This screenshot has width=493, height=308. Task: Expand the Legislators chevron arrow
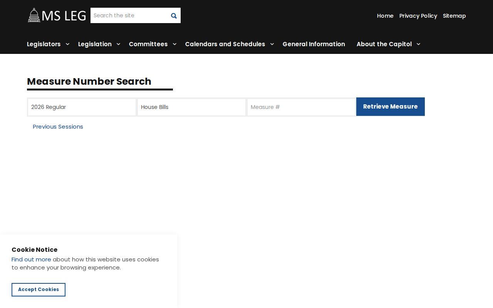[x=67, y=44]
